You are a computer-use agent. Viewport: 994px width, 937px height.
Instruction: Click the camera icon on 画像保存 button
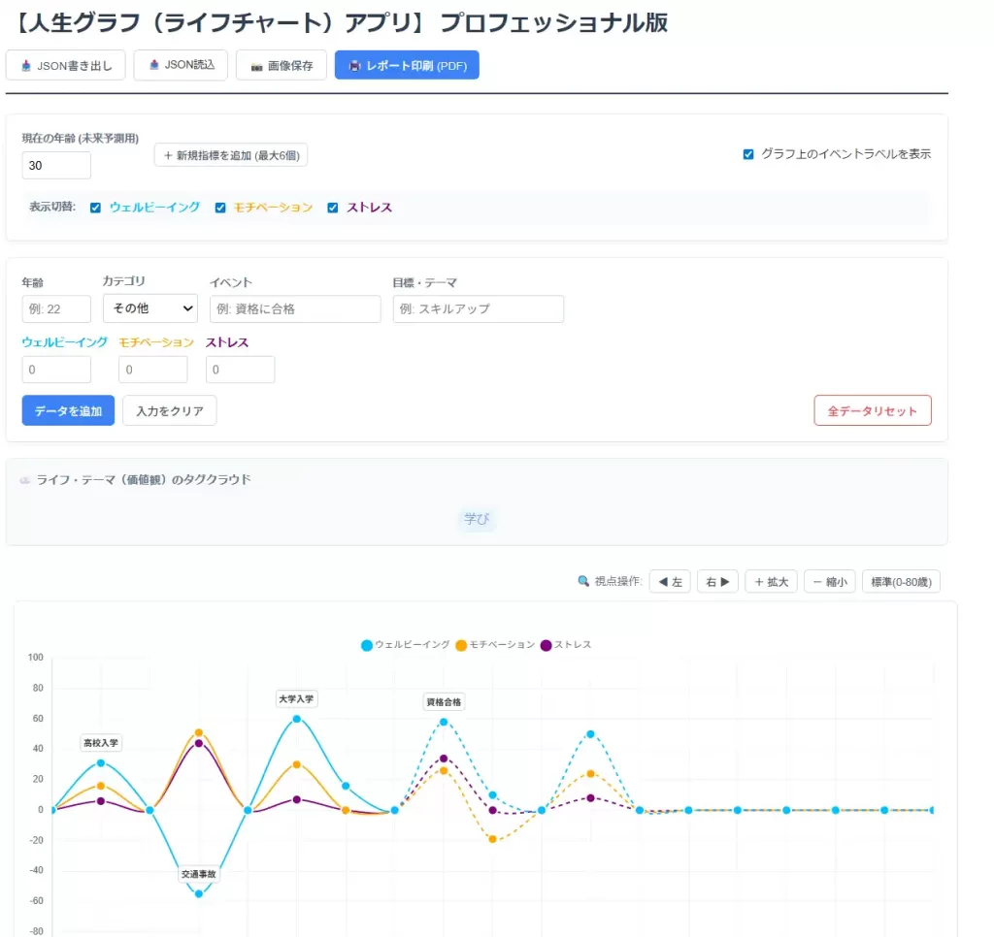tap(257, 65)
